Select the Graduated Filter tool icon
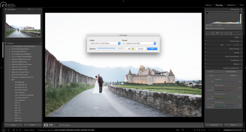The image size is (246, 132). click(x=222, y=33)
